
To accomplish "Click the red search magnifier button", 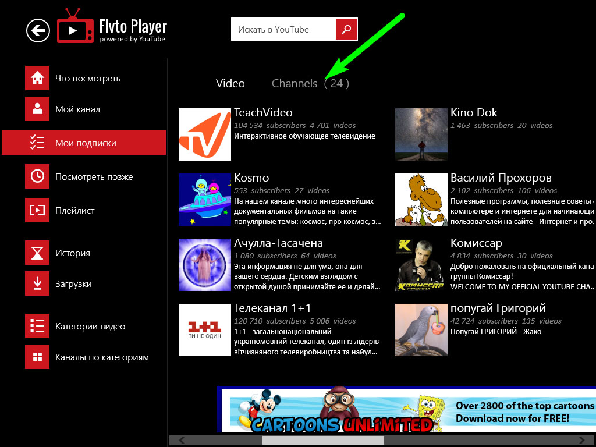I will 346,29.
